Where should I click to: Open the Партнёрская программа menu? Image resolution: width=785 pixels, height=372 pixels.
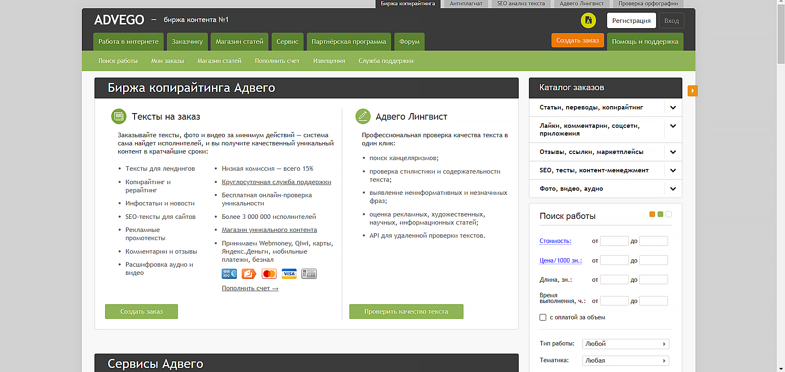349,42
